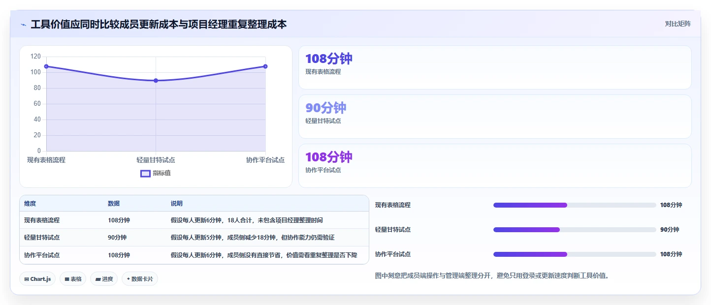Viewport: 711px width, 305px height.
Task: Click the footnote text starting 图中刻意把成员端
Action: (492, 276)
